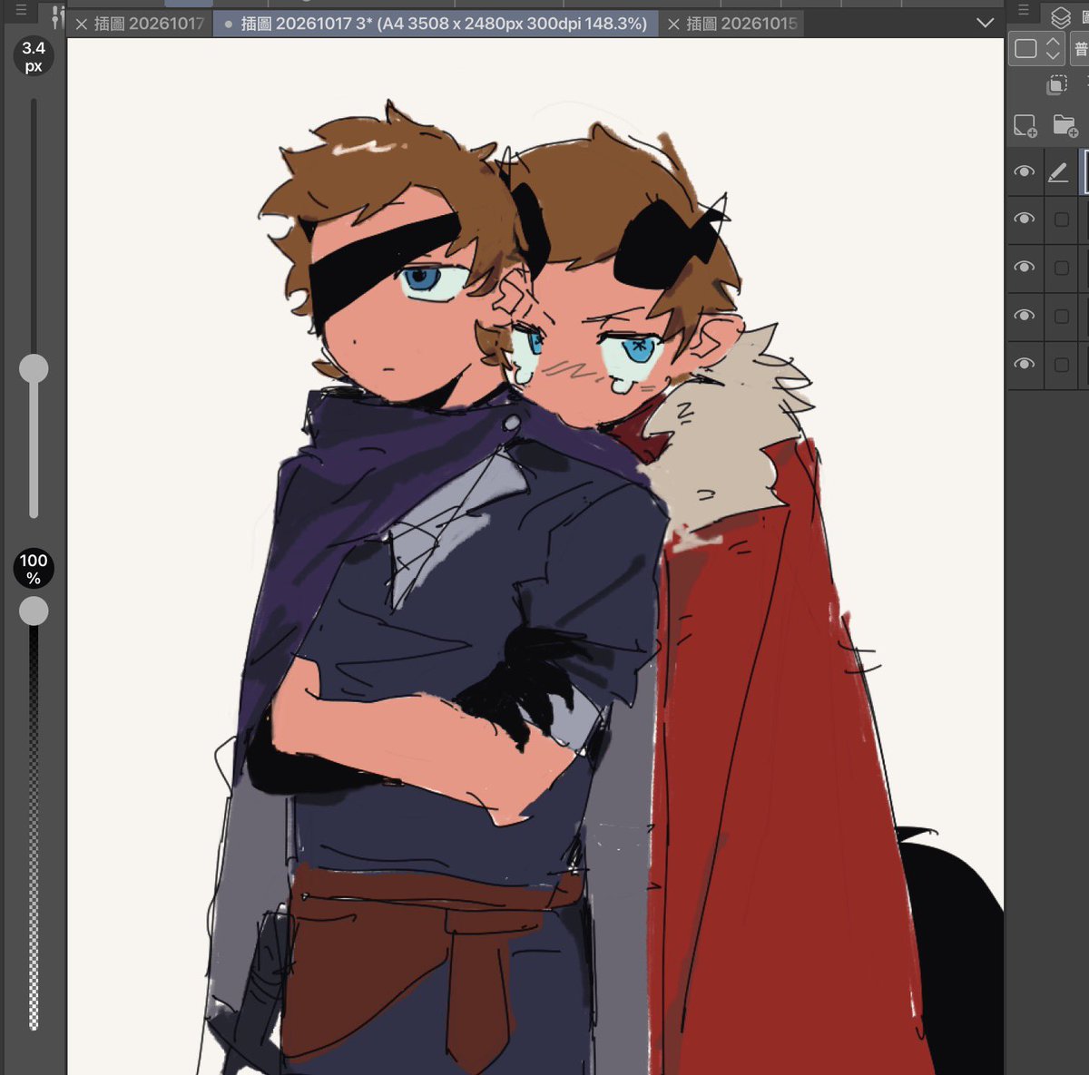This screenshot has width=1089, height=1075.
Task: Open the brush settings slider icon
Action: (57, 15)
